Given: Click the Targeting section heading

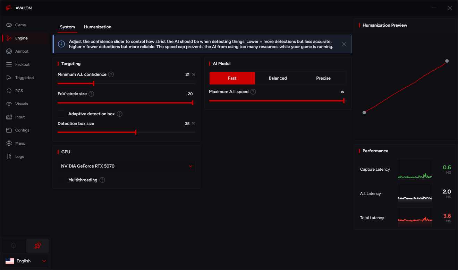Looking at the screenshot, I should point(71,64).
